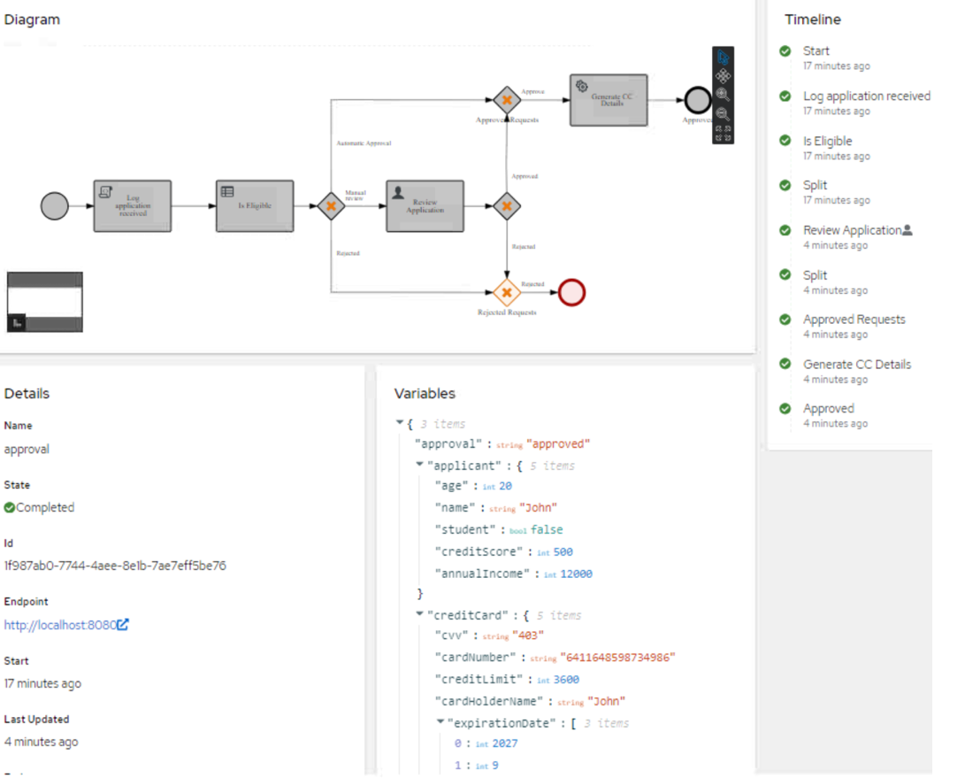Click green check beside Start entry

(785, 51)
